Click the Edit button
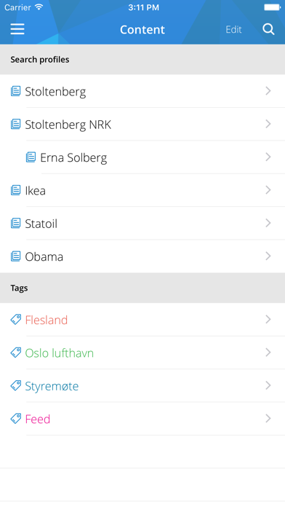Screen dimensions: 285x507 point(233,29)
